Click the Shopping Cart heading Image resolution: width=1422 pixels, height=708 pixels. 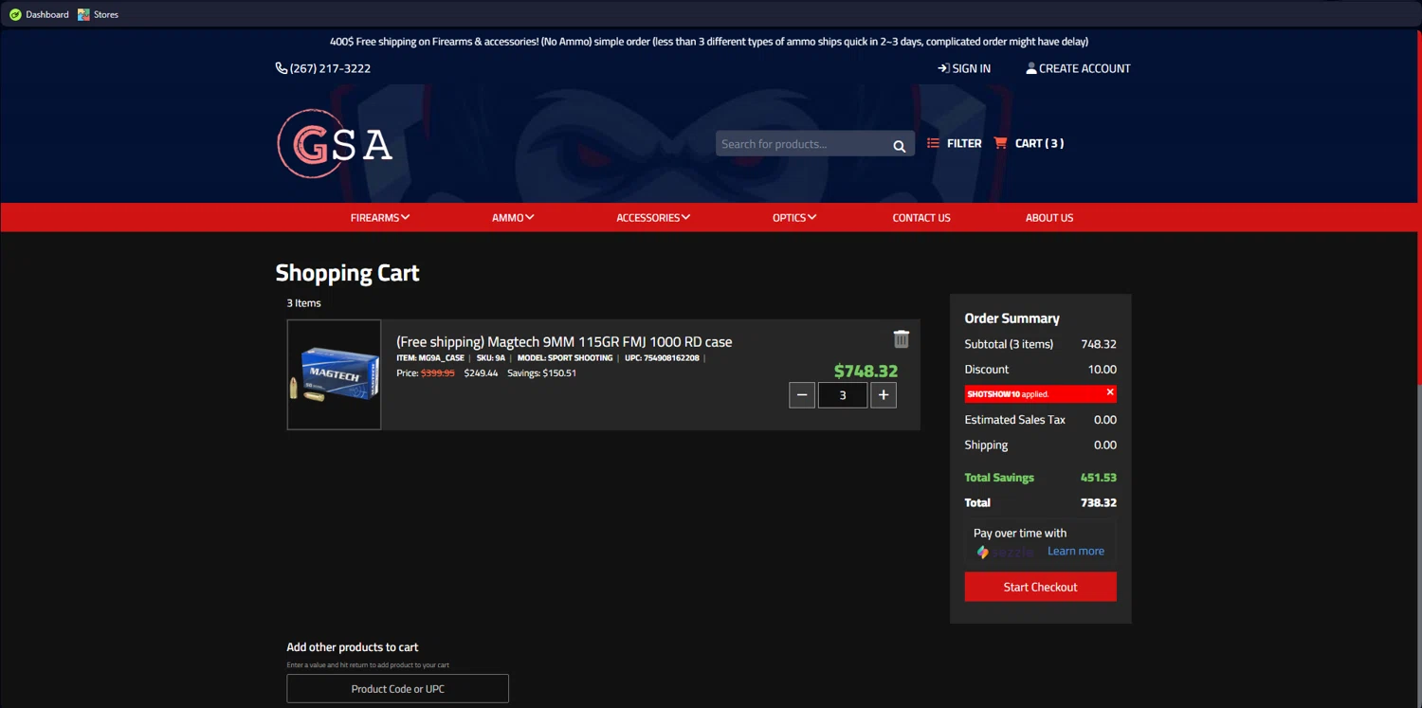(347, 273)
